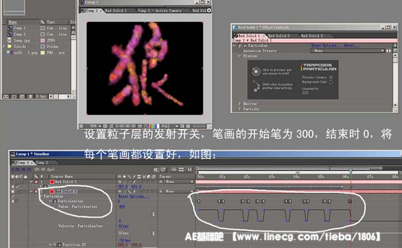Open the Full resolution dropdown

click(169, 126)
